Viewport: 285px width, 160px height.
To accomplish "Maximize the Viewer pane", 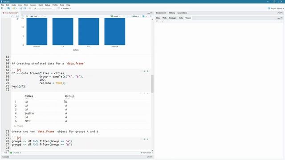I will pos(281,18).
